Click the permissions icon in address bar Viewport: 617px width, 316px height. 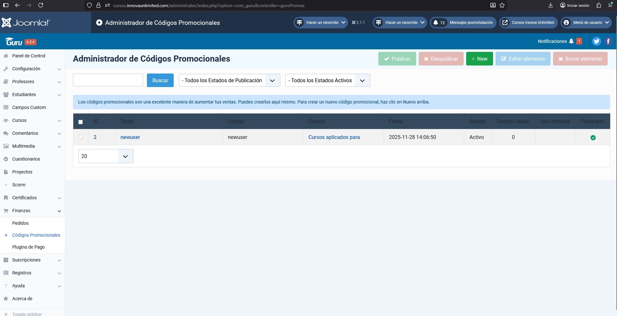coord(107,5)
